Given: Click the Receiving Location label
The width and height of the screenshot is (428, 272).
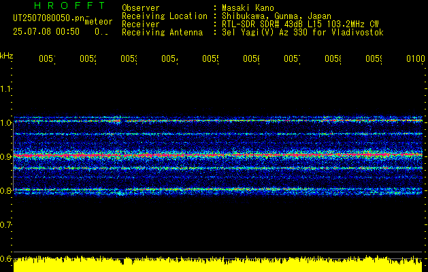Looking at the screenshot, I should pos(165,16).
